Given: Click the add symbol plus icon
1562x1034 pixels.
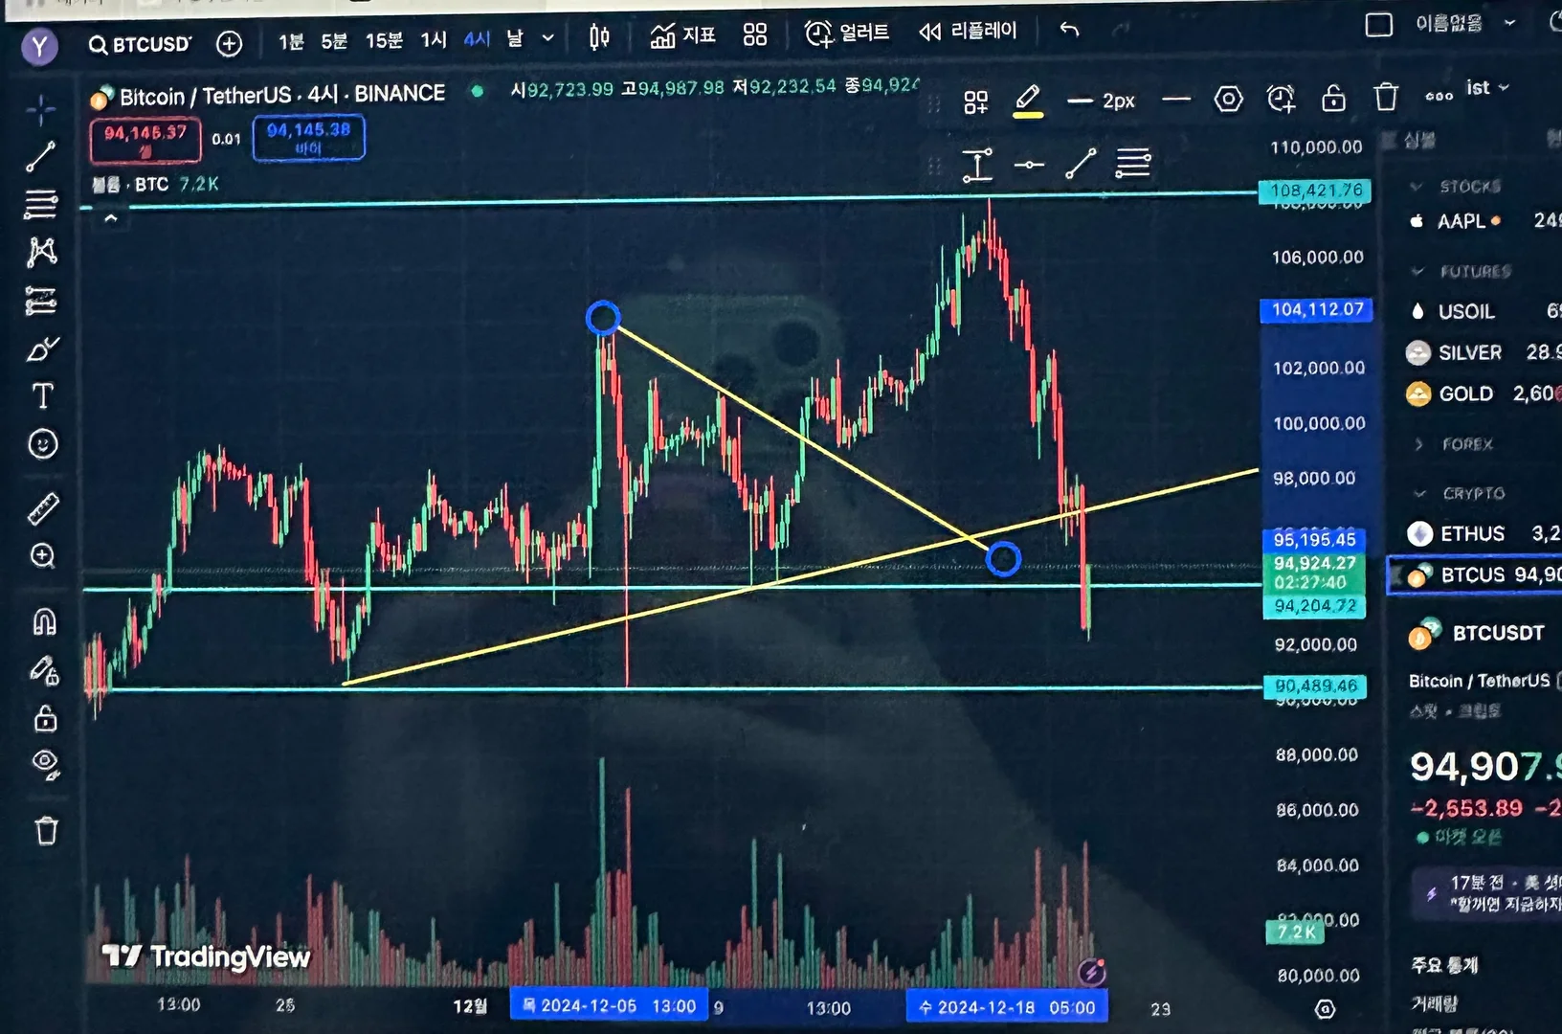Looking at the screenshot, I should pyautogui.click(x=229, y=43).
